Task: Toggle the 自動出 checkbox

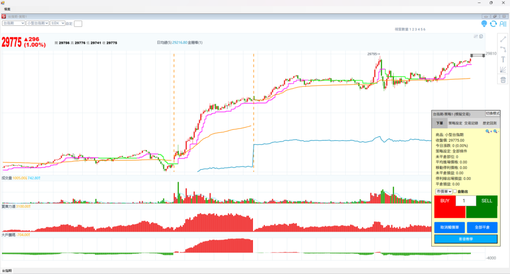Action: [x=455, y=191]
